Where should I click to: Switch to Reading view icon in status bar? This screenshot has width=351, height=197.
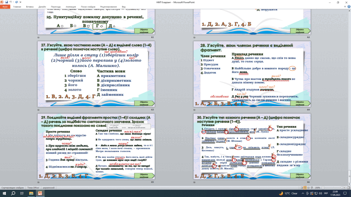308,188
